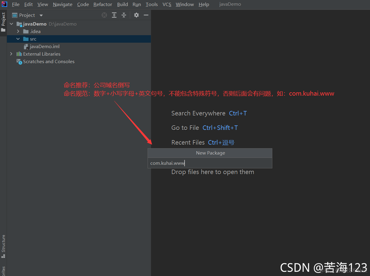Click the javaDemo.iml file icon

[x=26, y=47]
